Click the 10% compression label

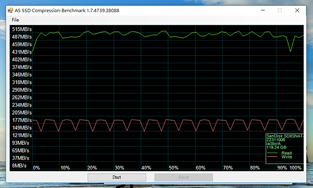point(65,168)
